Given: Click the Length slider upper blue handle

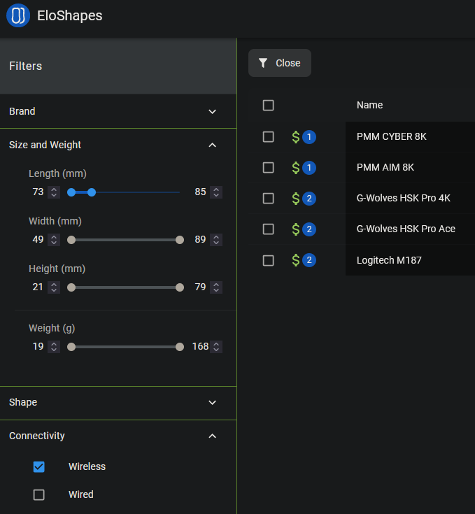Looking at the screenshot, I should pyautogui.click(x=92, y=192).
